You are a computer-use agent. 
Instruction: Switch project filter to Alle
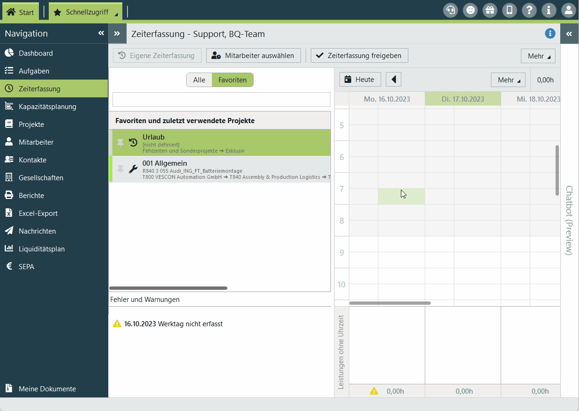coord(199,80)
